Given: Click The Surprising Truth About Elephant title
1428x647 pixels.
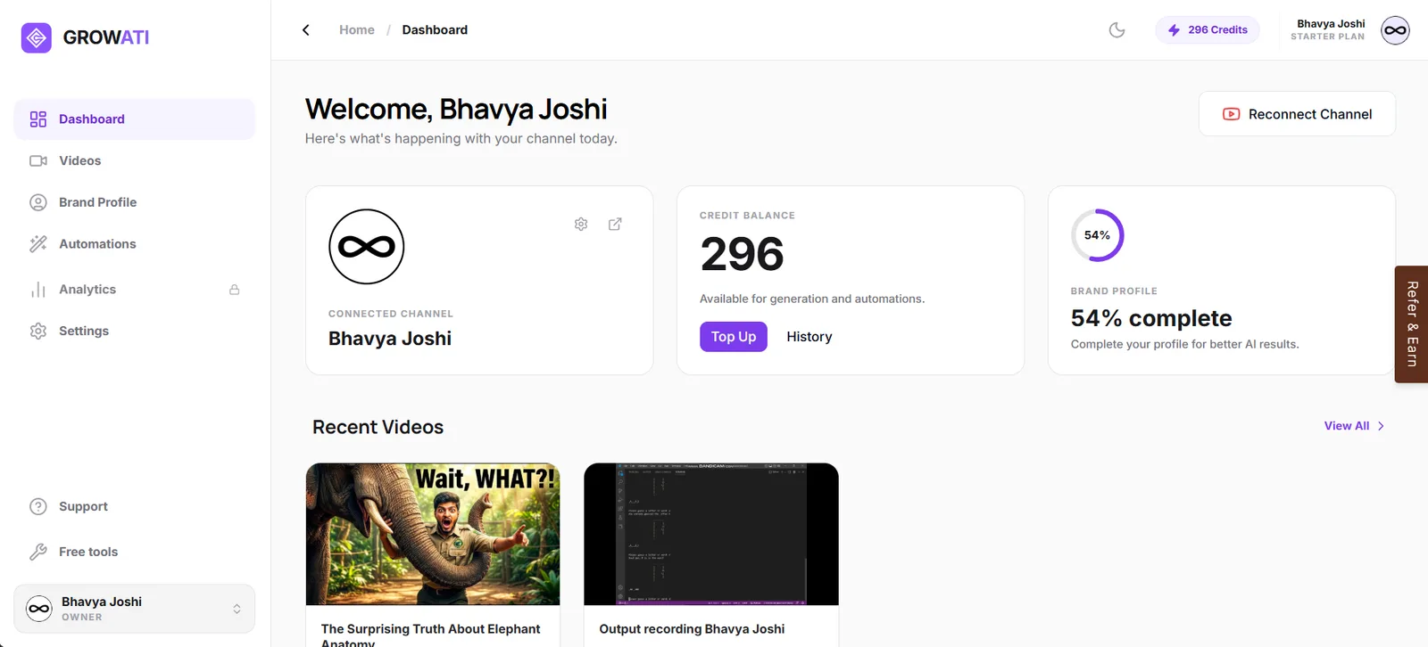Looking at the screenshot, I should (431, 635).
